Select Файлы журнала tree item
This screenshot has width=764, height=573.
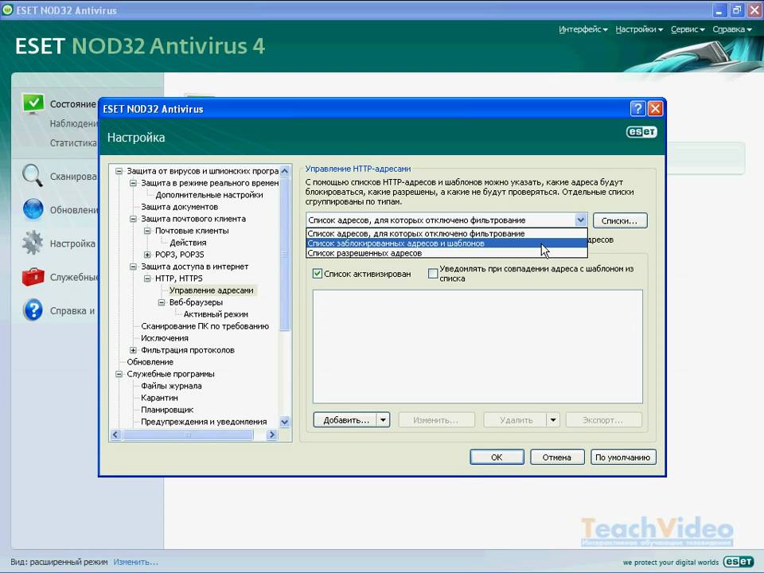click(x=171, y=386)
